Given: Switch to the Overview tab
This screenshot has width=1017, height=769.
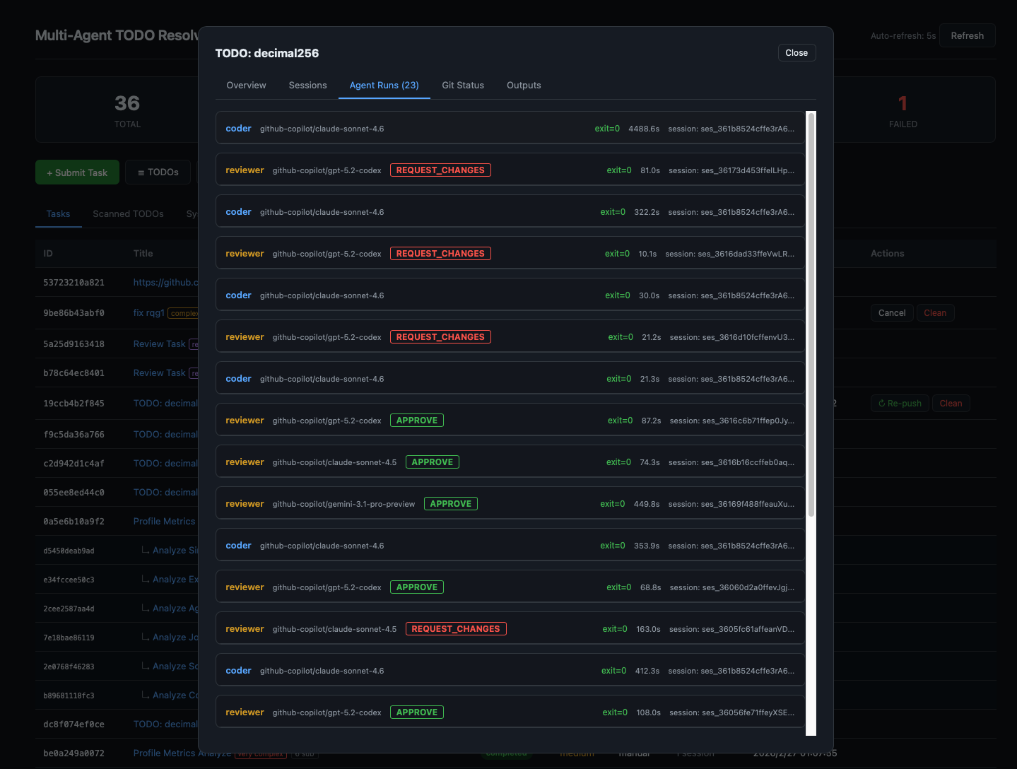Looking at the screenshot, I should pos(246,85).
